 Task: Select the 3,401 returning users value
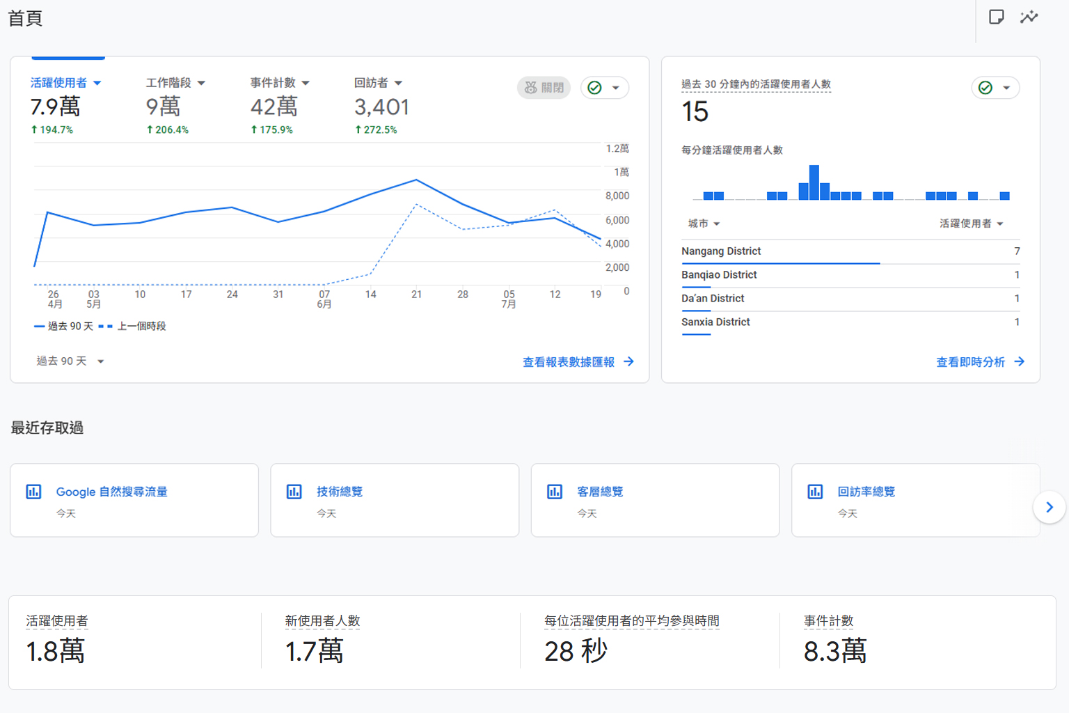click(381, 107)
